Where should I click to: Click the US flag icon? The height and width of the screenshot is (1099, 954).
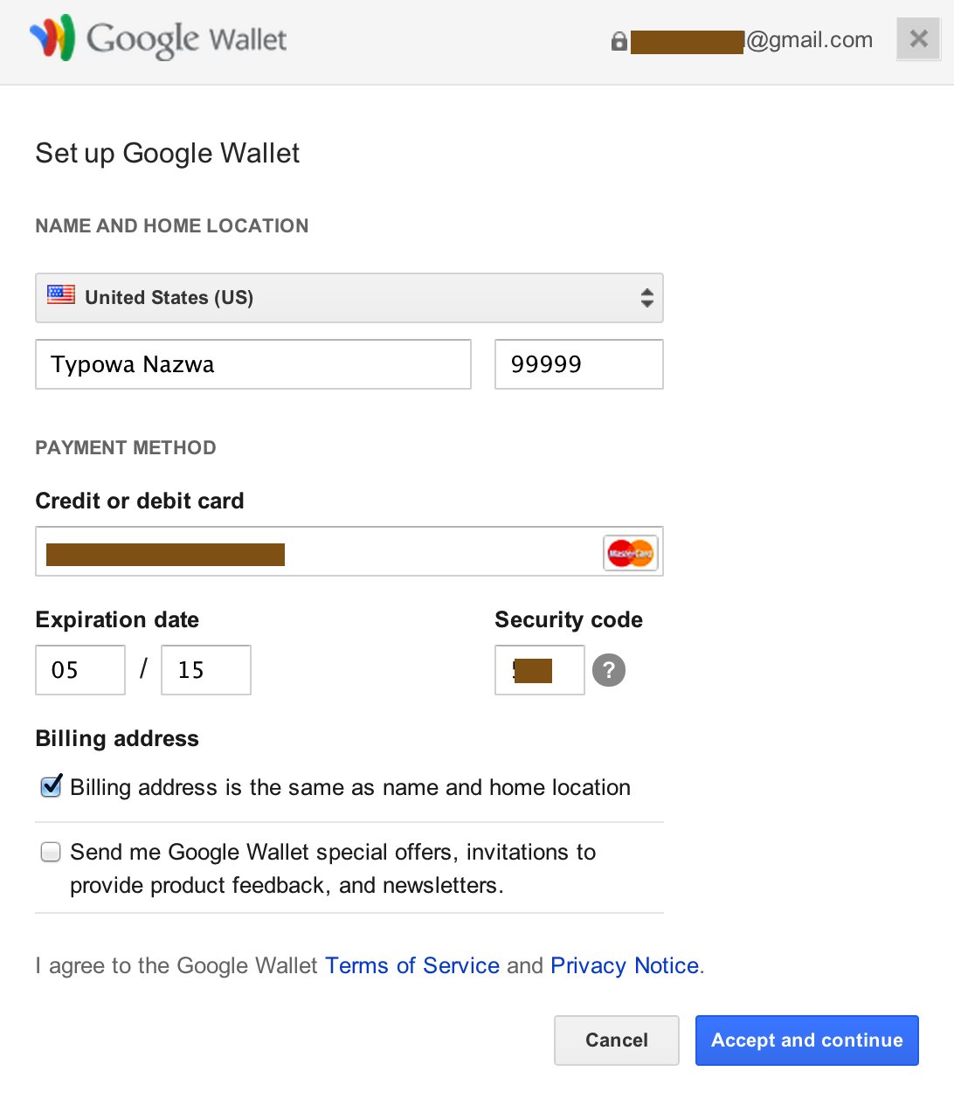tap(61, 294)
